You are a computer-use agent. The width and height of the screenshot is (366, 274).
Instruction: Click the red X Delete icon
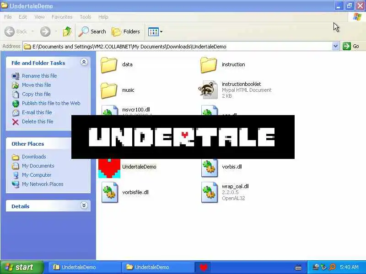(16, 122)
